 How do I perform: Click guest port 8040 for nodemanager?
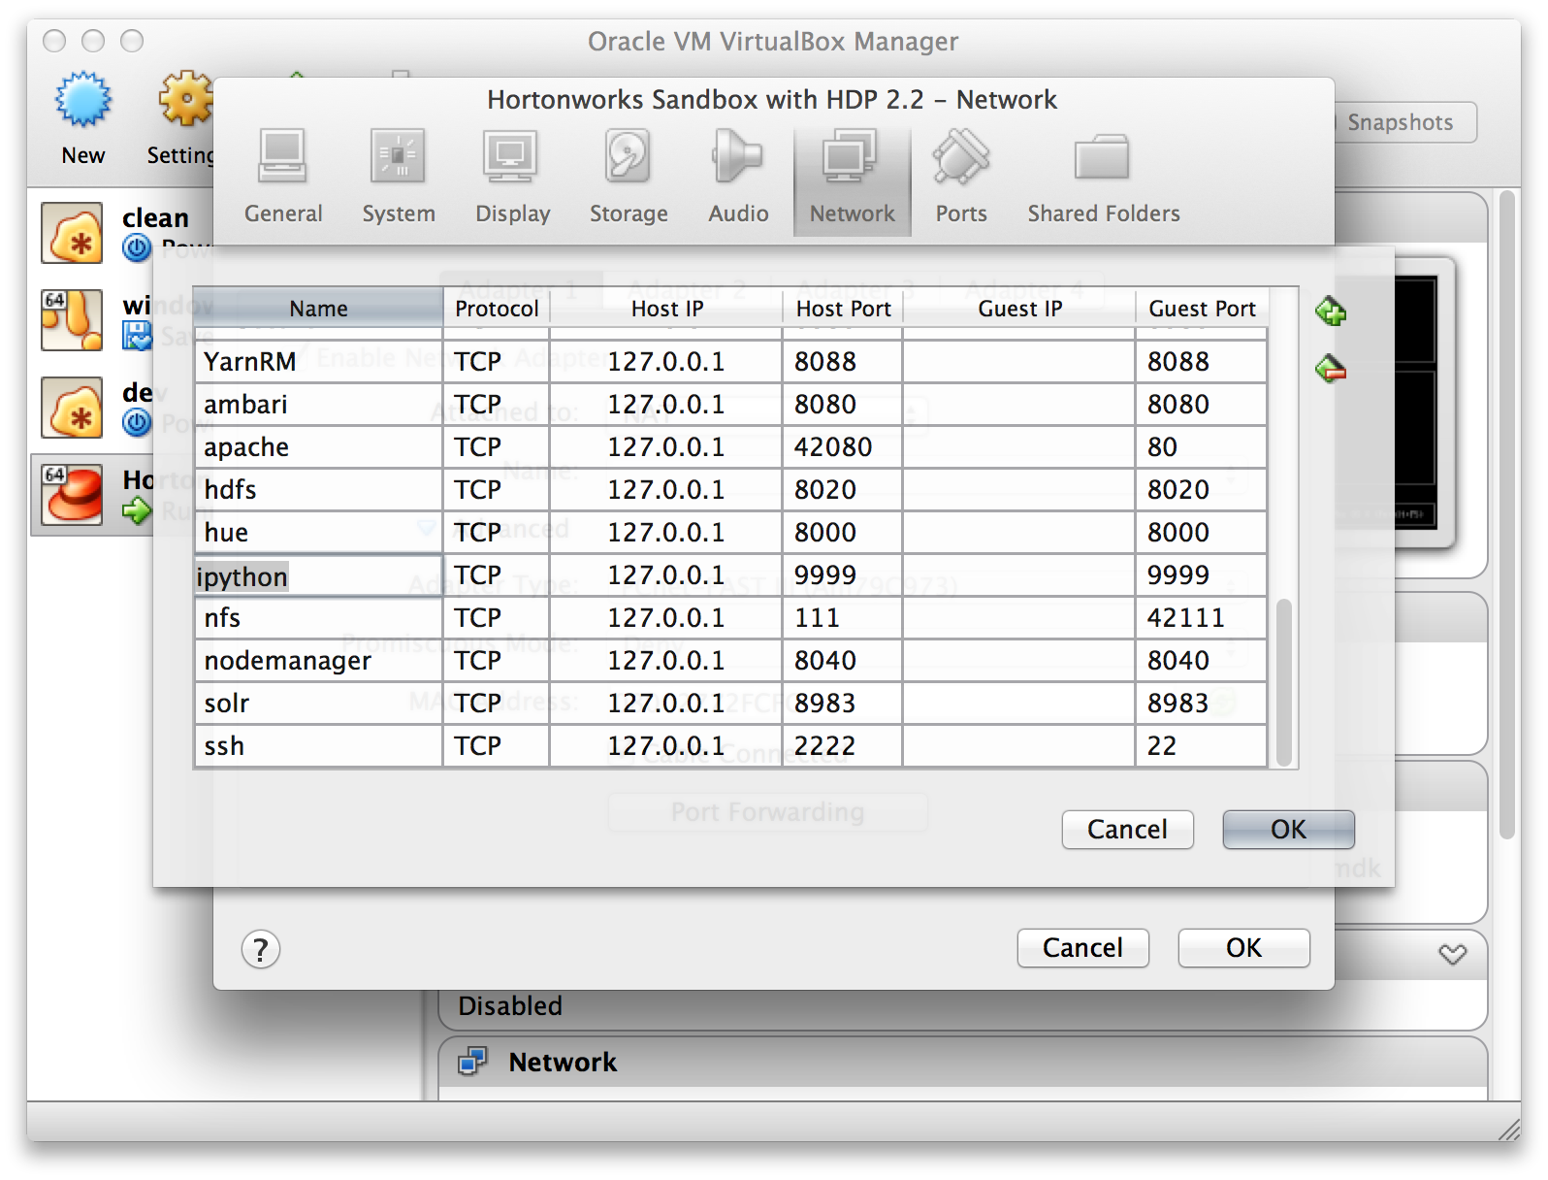tap(1202, 660)
